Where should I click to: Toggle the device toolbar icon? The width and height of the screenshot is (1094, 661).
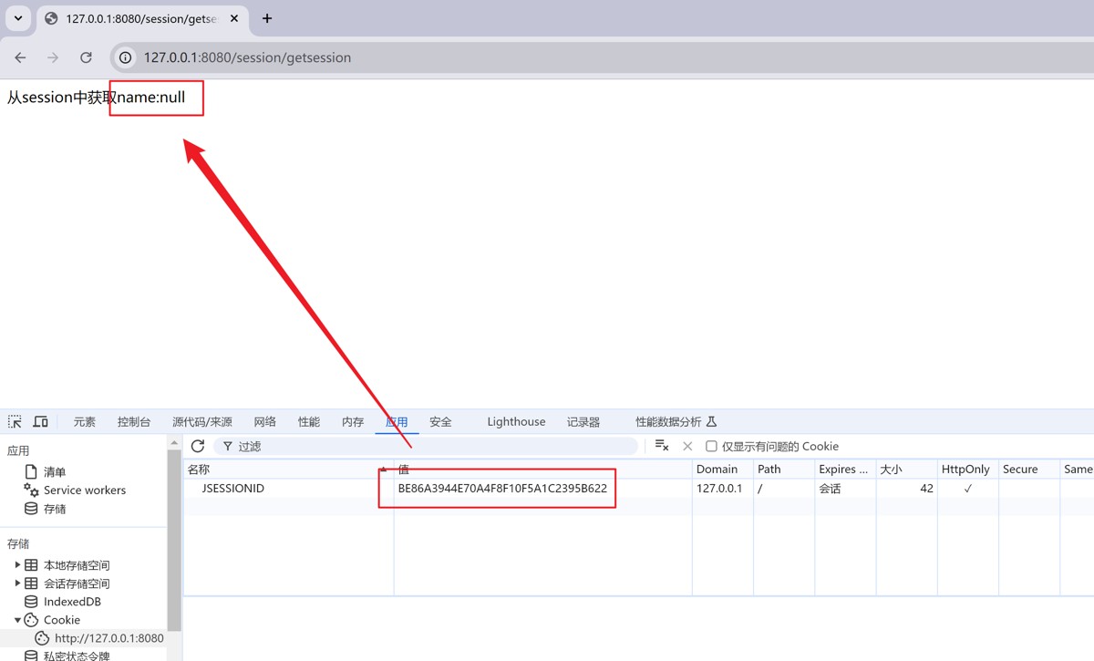coord(41,421)
